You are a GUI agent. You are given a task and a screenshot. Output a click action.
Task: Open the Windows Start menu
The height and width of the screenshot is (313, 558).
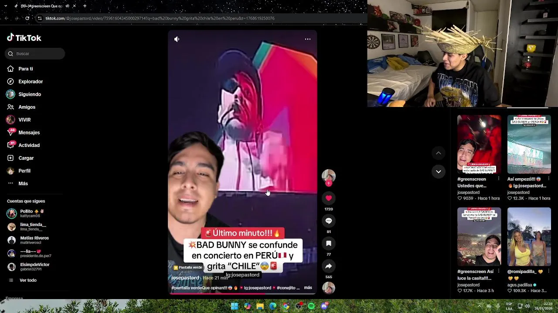(x=235, y=306)
